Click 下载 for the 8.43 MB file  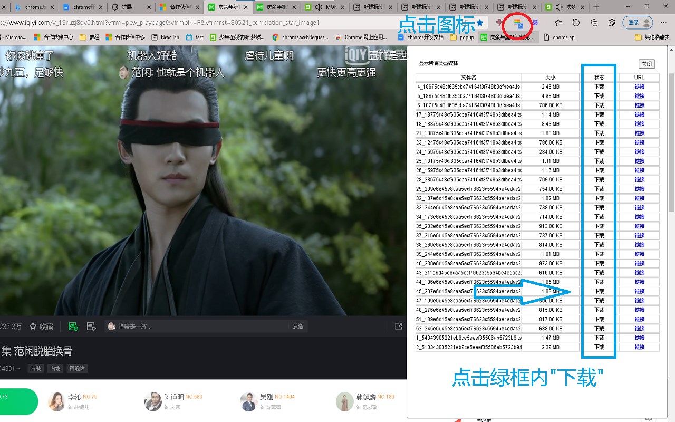click(x=600, y=124)
